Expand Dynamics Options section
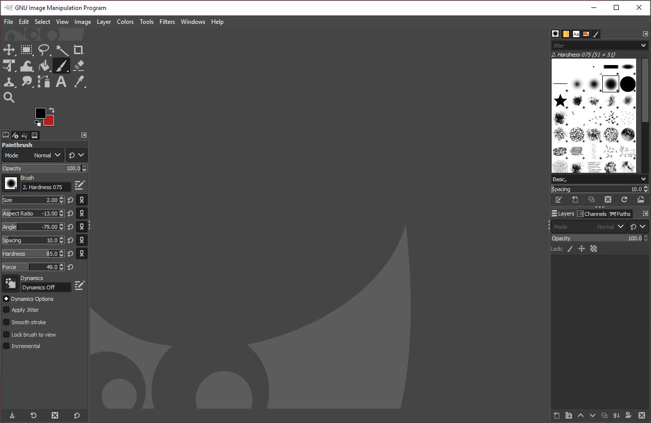651x423 pixels. (x=6, y=299)
